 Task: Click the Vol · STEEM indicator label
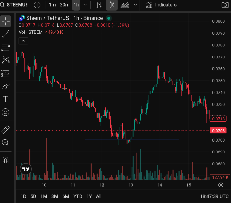point(31,32)
